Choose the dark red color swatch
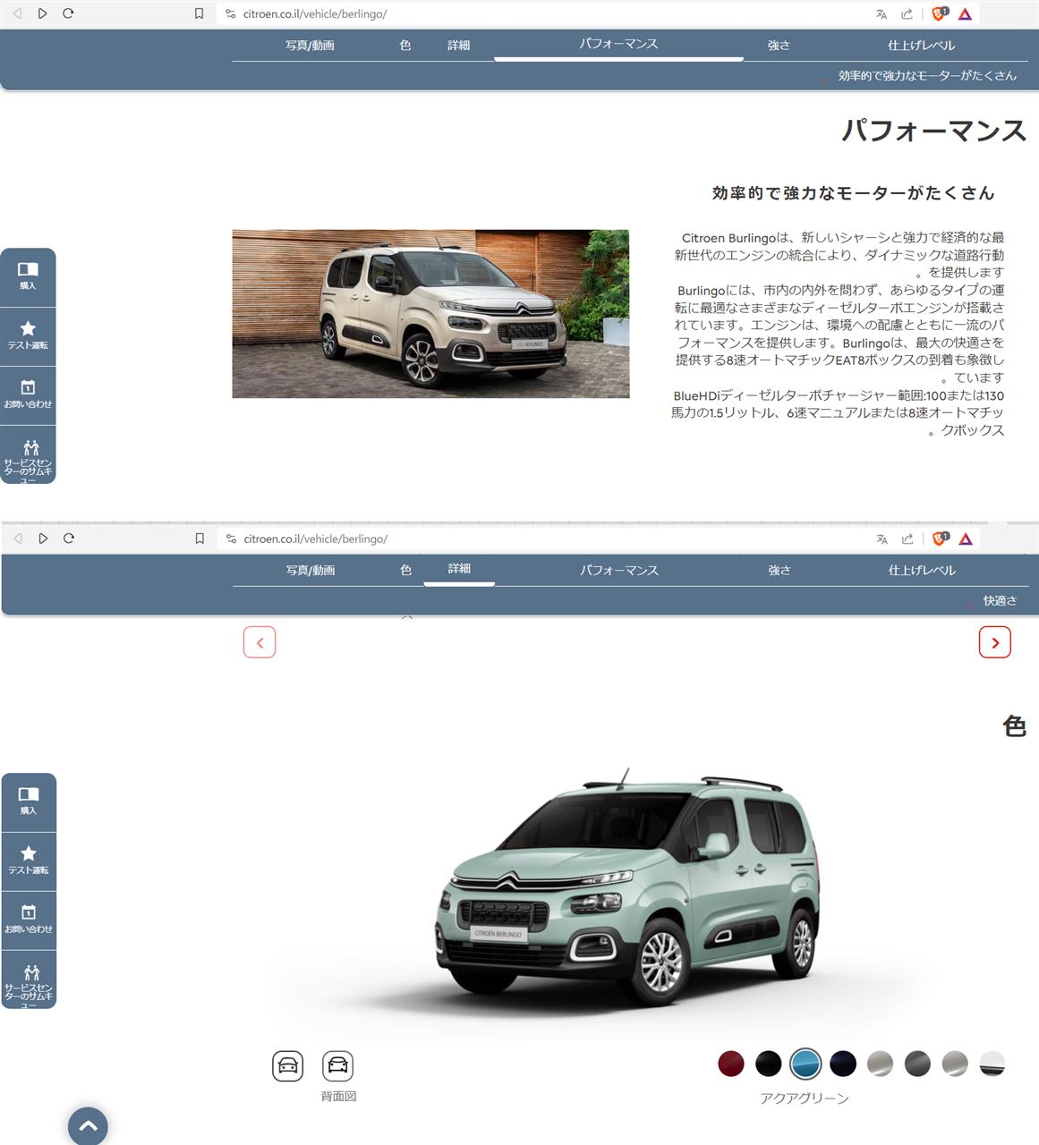The height and width of the screenshot is (1145, 1039). click(x=731, y=1064)
